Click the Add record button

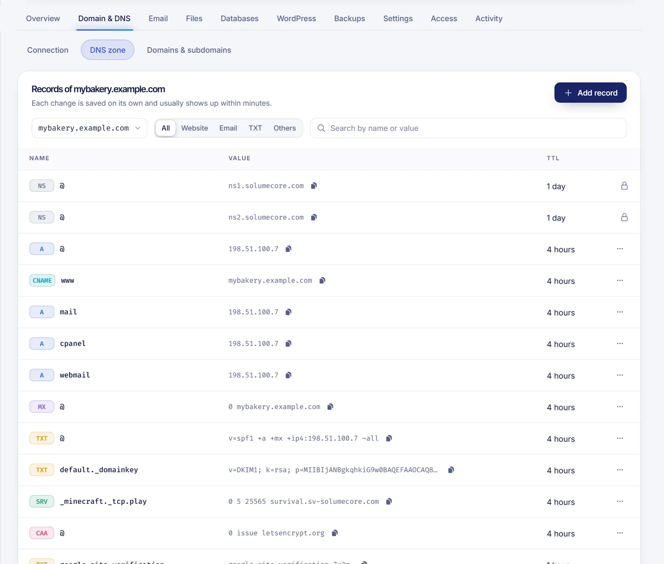pyautogui.click(x=590, y=93)
